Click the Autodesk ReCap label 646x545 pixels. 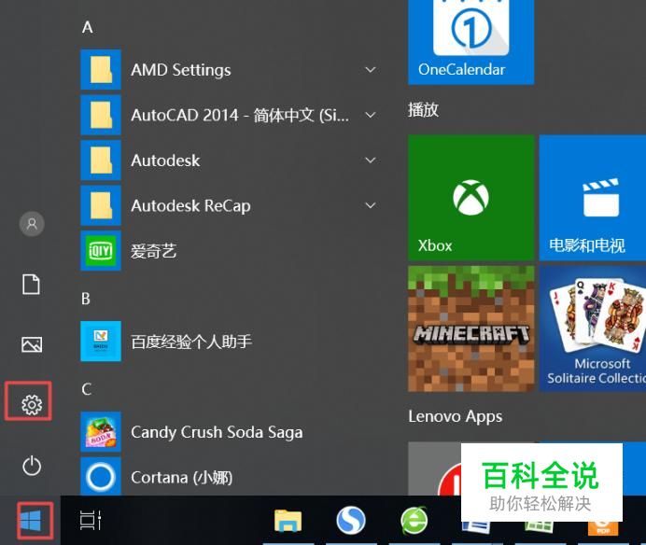pyautogui.click(x=190, y=205)
